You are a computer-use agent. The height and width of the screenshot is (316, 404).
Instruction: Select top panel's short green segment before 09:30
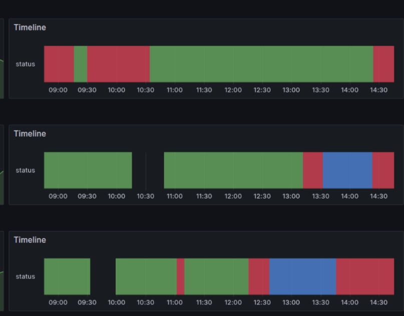click(x=81, y=64)
